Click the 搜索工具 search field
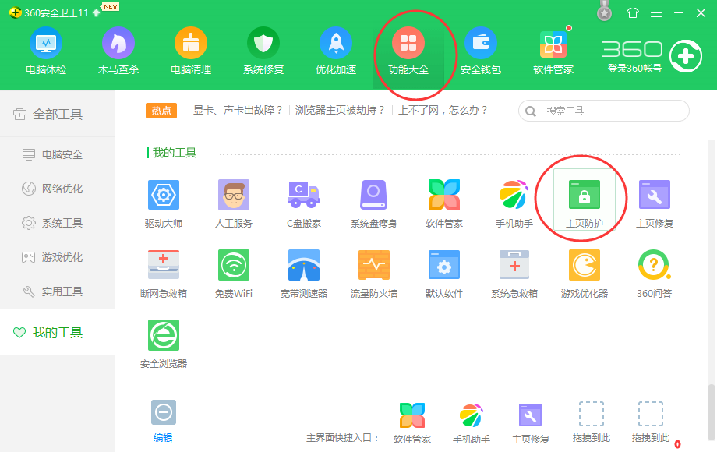Image resolution: width=717 pixels, height=452 pixels. tap(603, 111)
